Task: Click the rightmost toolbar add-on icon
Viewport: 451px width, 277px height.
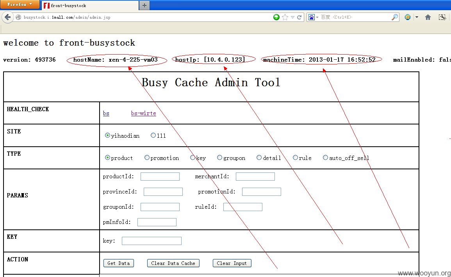Action: pyautogui.click(x=442, y=17)
